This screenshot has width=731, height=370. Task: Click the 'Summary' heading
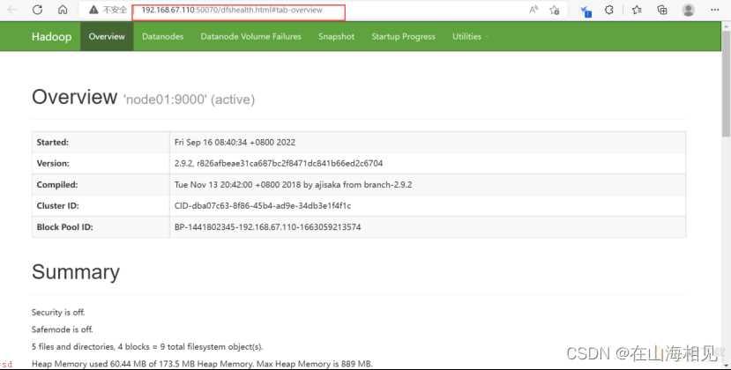click(76, 272)
